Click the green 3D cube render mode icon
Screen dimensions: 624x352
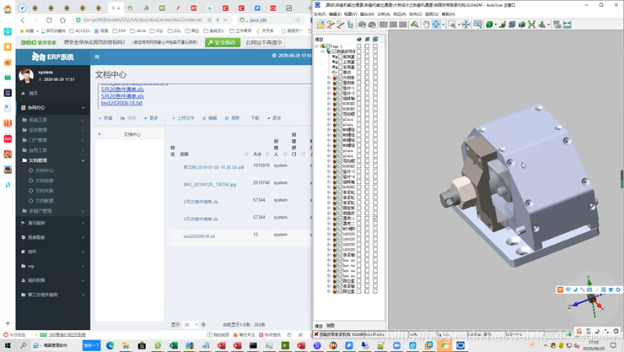489,24
